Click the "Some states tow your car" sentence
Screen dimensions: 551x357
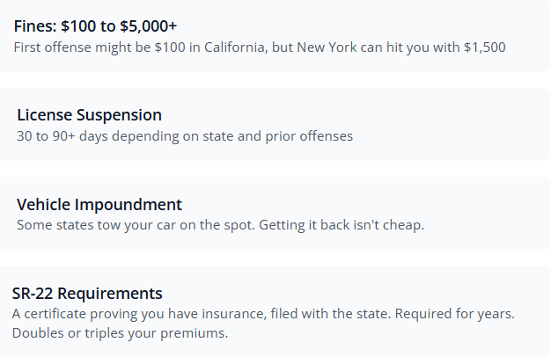pos(124,225)
